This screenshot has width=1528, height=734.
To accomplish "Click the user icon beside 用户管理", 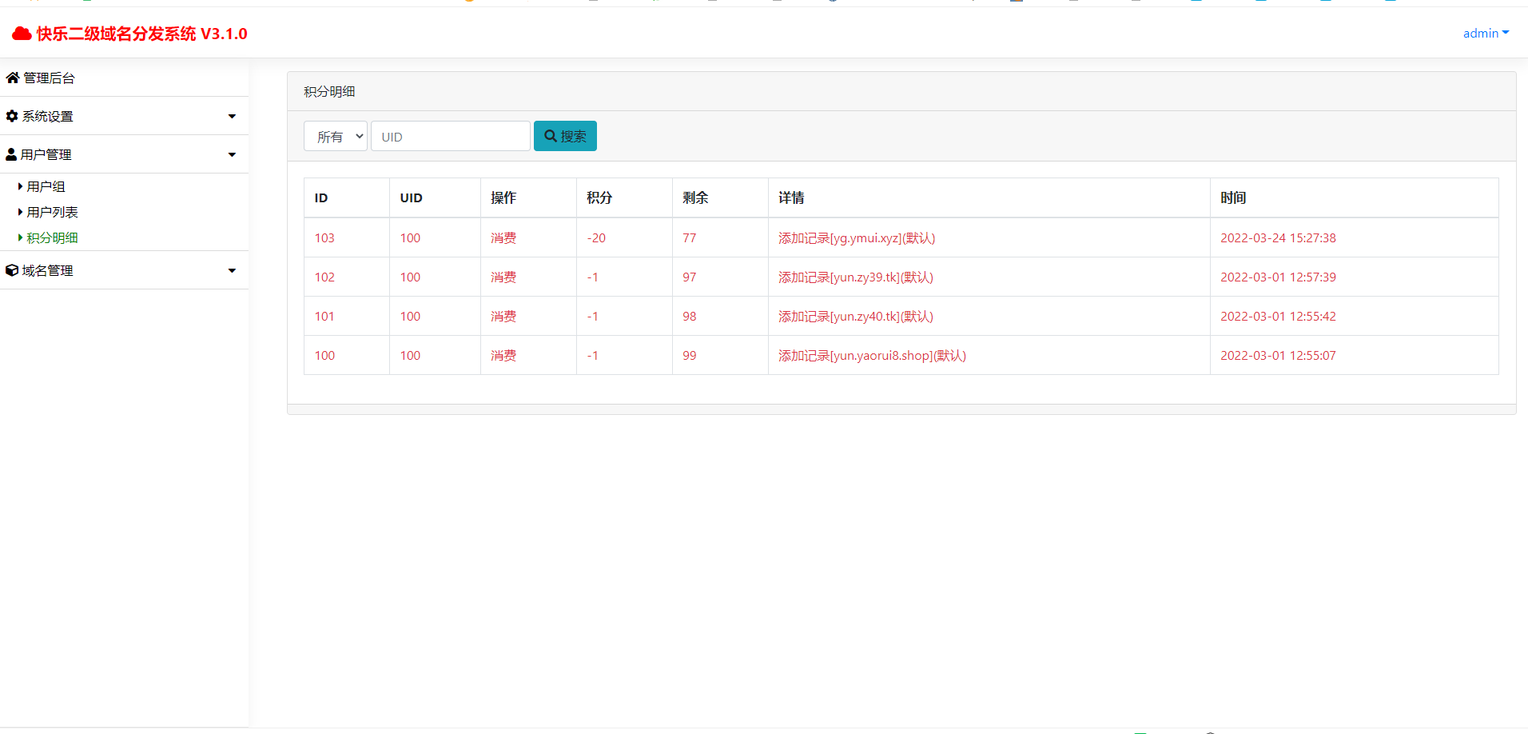I will tap(11, 154).
